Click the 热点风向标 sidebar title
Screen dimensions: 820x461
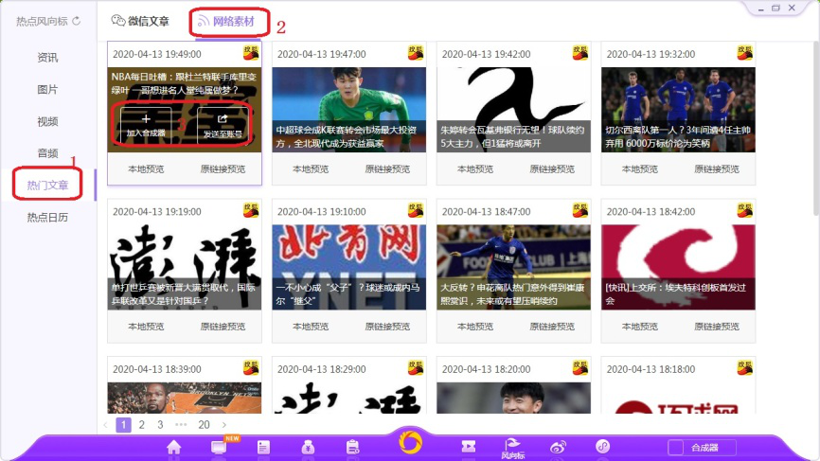[x=42, y=21]
